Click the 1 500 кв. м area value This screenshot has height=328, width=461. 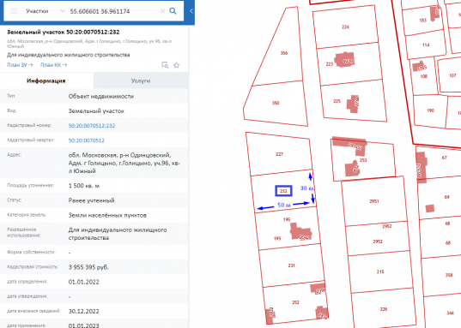click(x=84, y=186)
